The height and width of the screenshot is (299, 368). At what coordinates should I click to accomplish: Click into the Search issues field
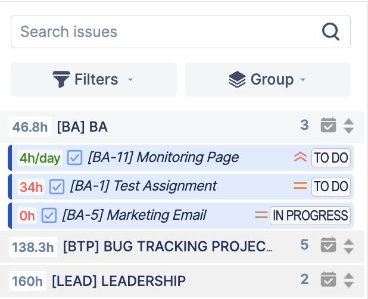167,32
